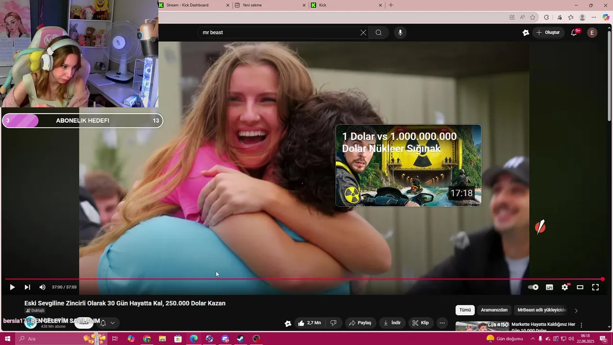The height and width of the screenshot is (345, 613).
Task: Open Edge extensions puzzle icon
Action: click(x=546, y=17)
